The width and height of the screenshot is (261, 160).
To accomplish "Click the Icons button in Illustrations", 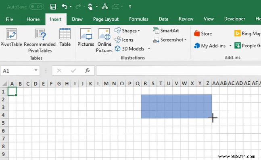I will point(124,40).
